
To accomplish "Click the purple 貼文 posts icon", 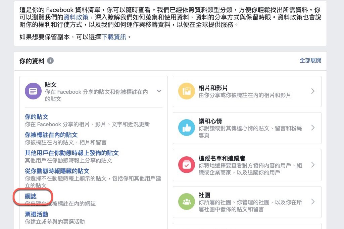I will (33, 91).
